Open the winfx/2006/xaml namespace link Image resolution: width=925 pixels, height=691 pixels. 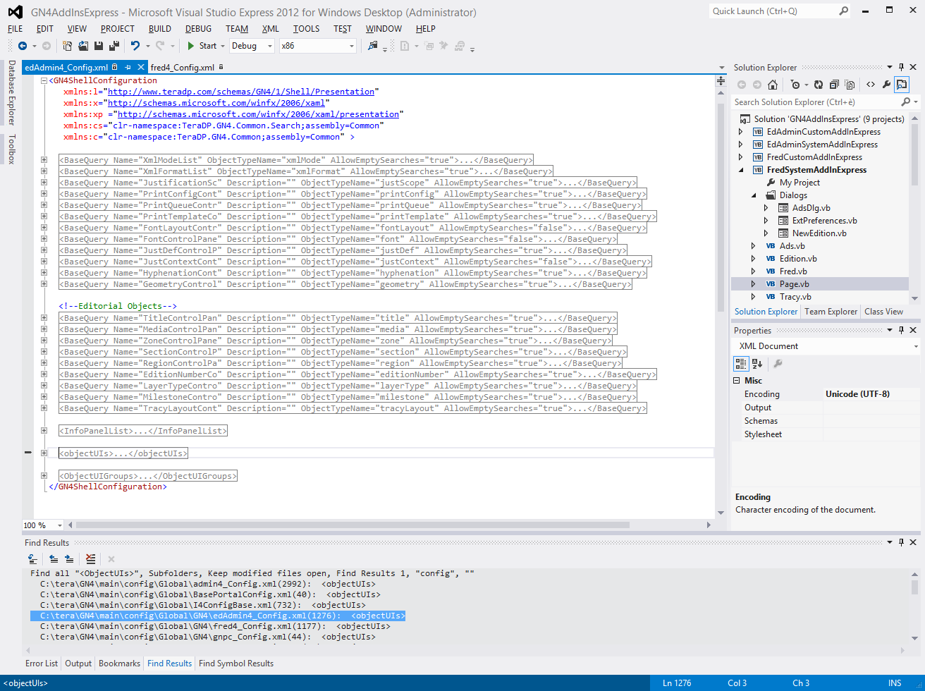(216, 103)
